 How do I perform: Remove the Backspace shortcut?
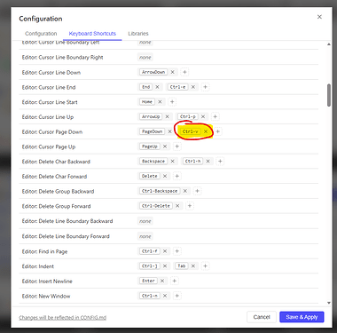click(173, 161)
